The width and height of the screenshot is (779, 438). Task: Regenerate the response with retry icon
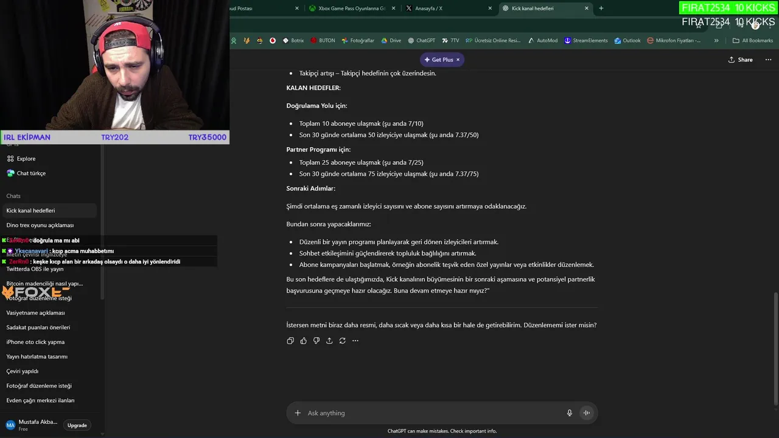click(342, 341)
